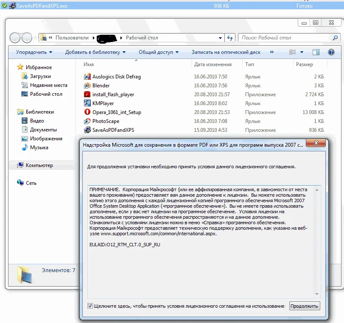Viewport: 344px width, 323px height.
Task: Click the SaveAsPDFandXPS icon in the file list
Action: coord(87,130)
